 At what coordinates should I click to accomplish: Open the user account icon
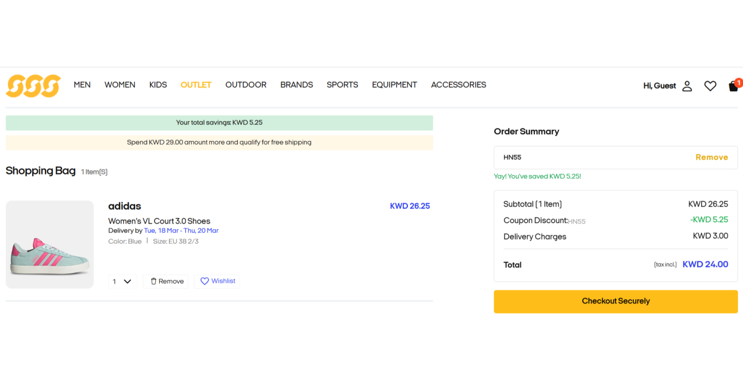(x=687, y=86)
